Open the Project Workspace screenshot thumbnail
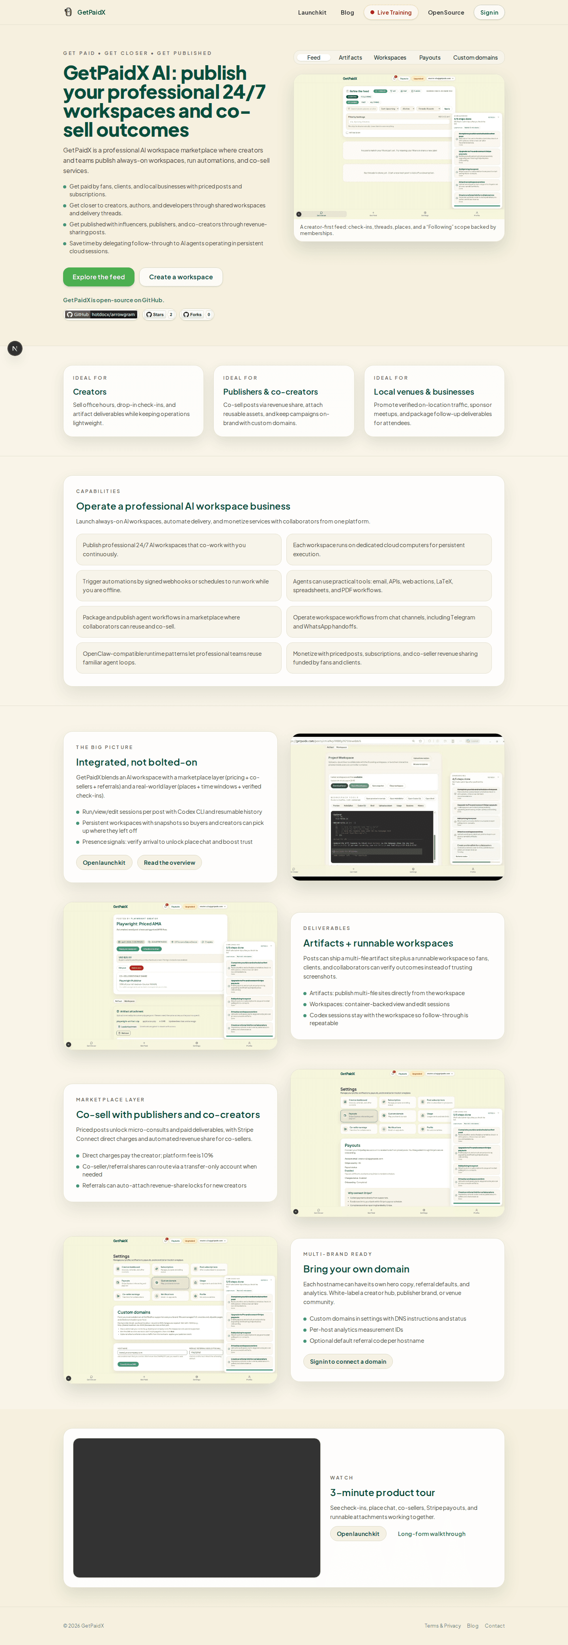This screenshot has width=568, height=1645. pos(397,807)
